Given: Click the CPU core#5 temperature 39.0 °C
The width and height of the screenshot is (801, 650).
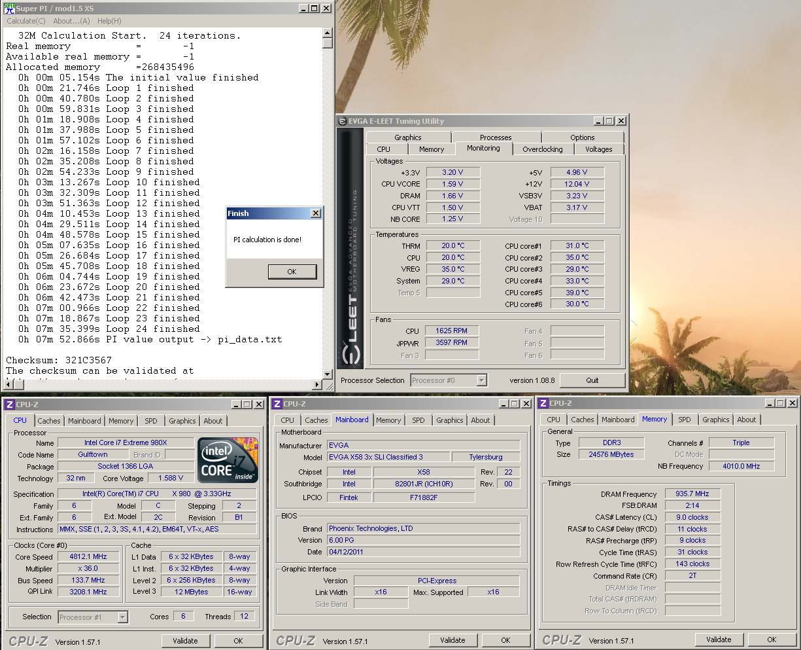Looking at the screenshot, I should 577,293.
